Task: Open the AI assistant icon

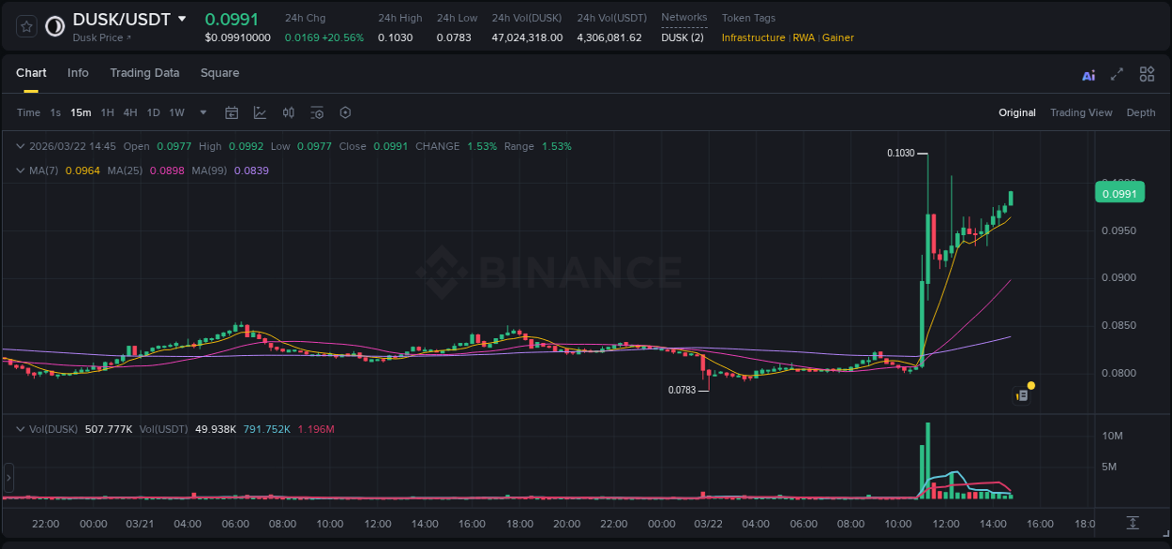Action: click(1088, 74)
